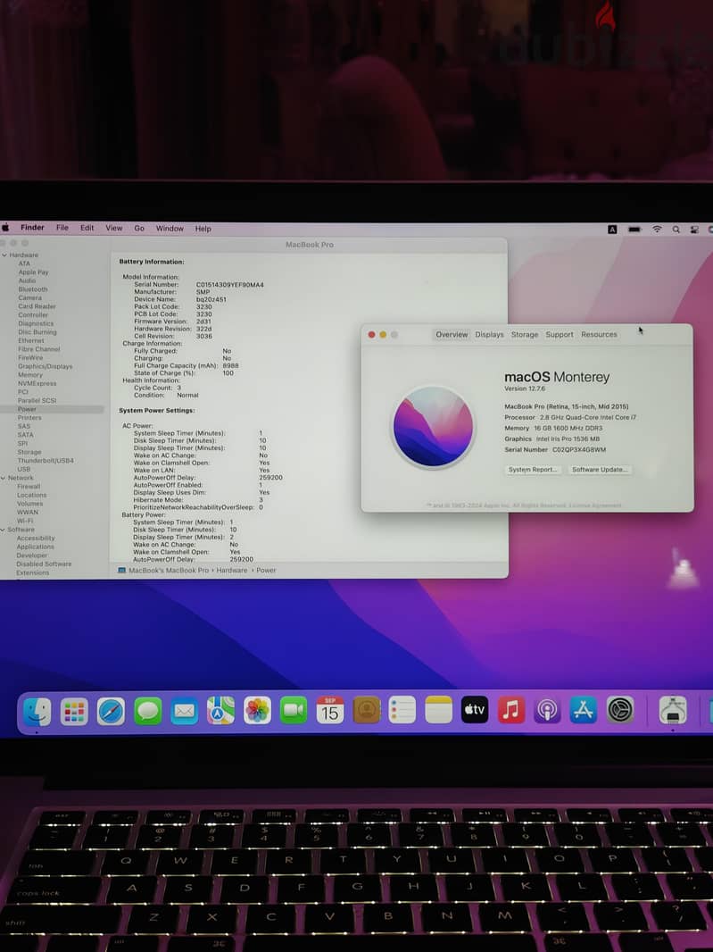Open the View menu
The height and width of the screenshot is (952, 713).
pos(114,229)
